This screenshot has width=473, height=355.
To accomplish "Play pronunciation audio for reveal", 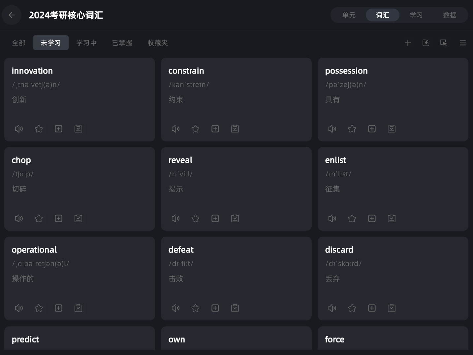I will click(x=175, y=219).
